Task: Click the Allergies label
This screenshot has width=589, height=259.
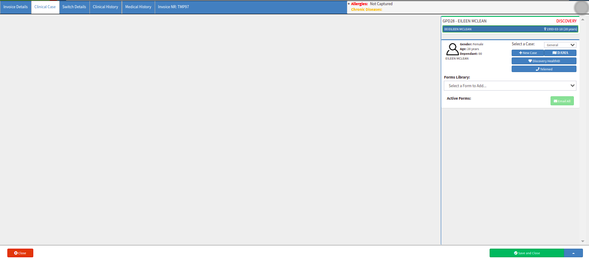Action: 359,4
